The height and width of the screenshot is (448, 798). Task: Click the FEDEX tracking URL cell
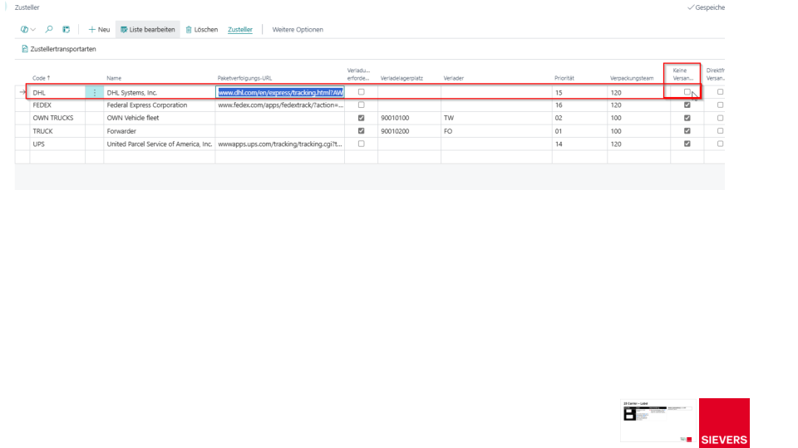(x=280, y=105)
